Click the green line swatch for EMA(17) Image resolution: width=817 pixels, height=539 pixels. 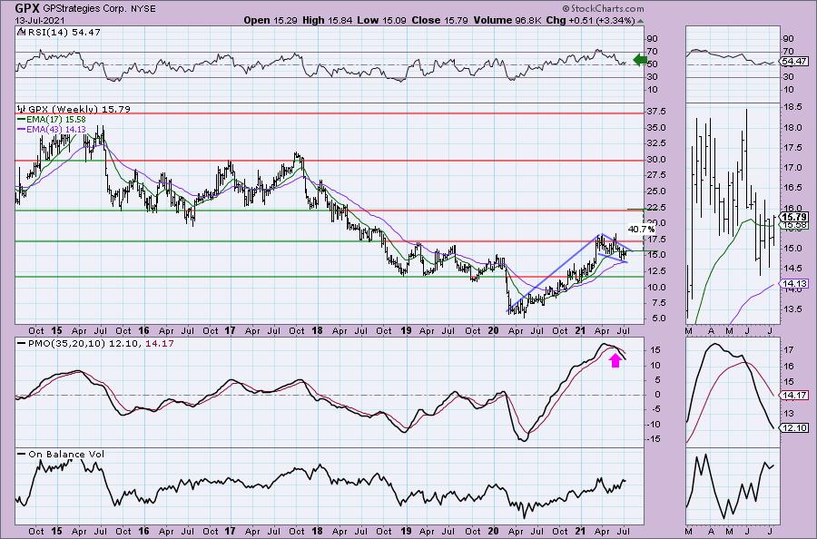pos(22,119)
